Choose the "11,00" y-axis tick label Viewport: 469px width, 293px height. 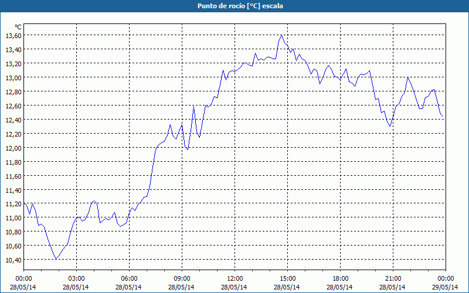click(13, 217)
